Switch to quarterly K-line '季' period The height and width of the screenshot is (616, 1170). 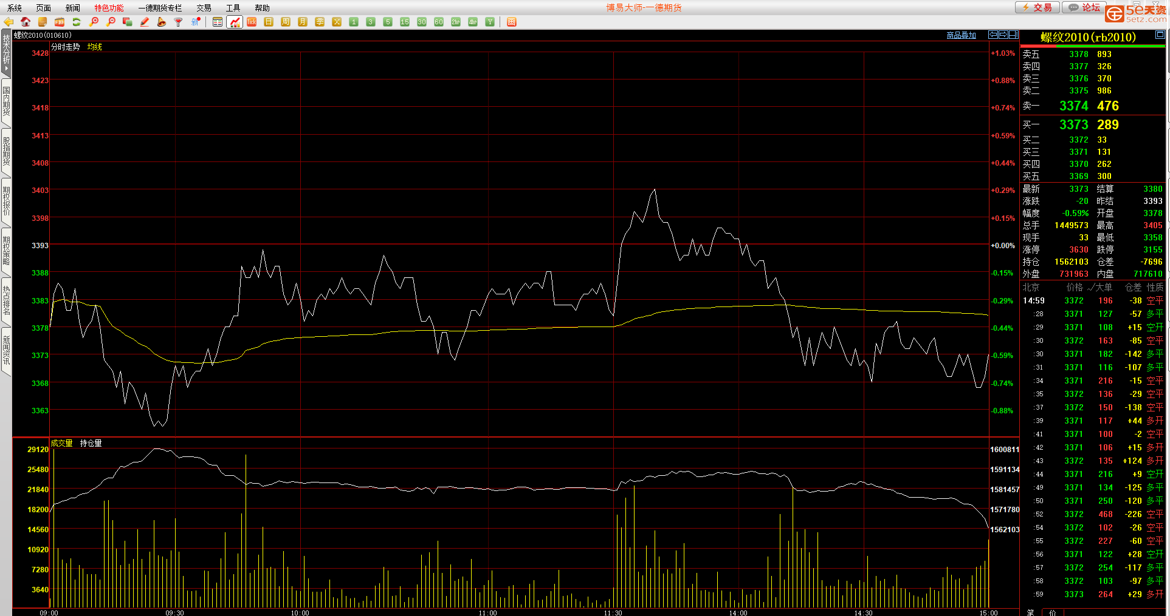pyautogui.click(x=320, y=22)
